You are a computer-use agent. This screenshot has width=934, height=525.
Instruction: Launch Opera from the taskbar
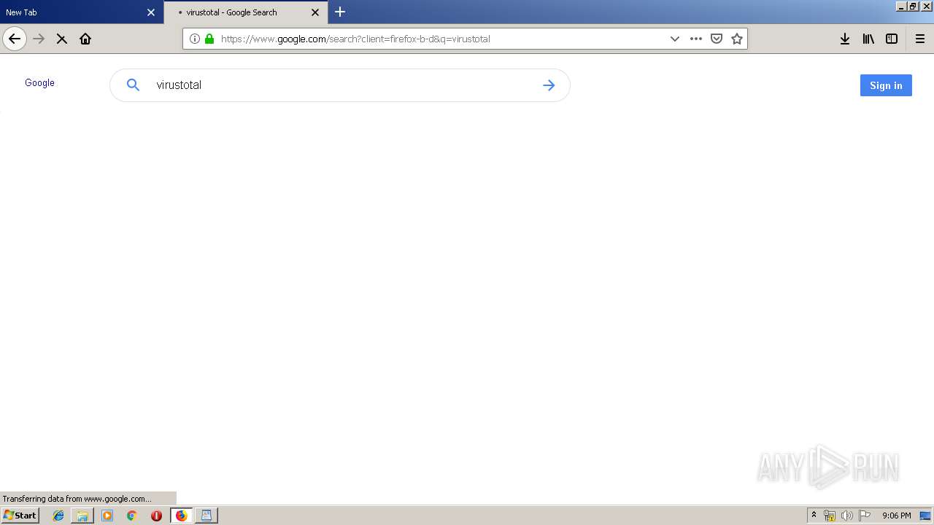point(156,516)
